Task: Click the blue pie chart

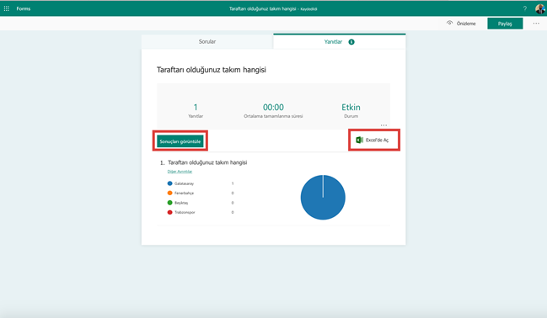Action: pos(323,198)
